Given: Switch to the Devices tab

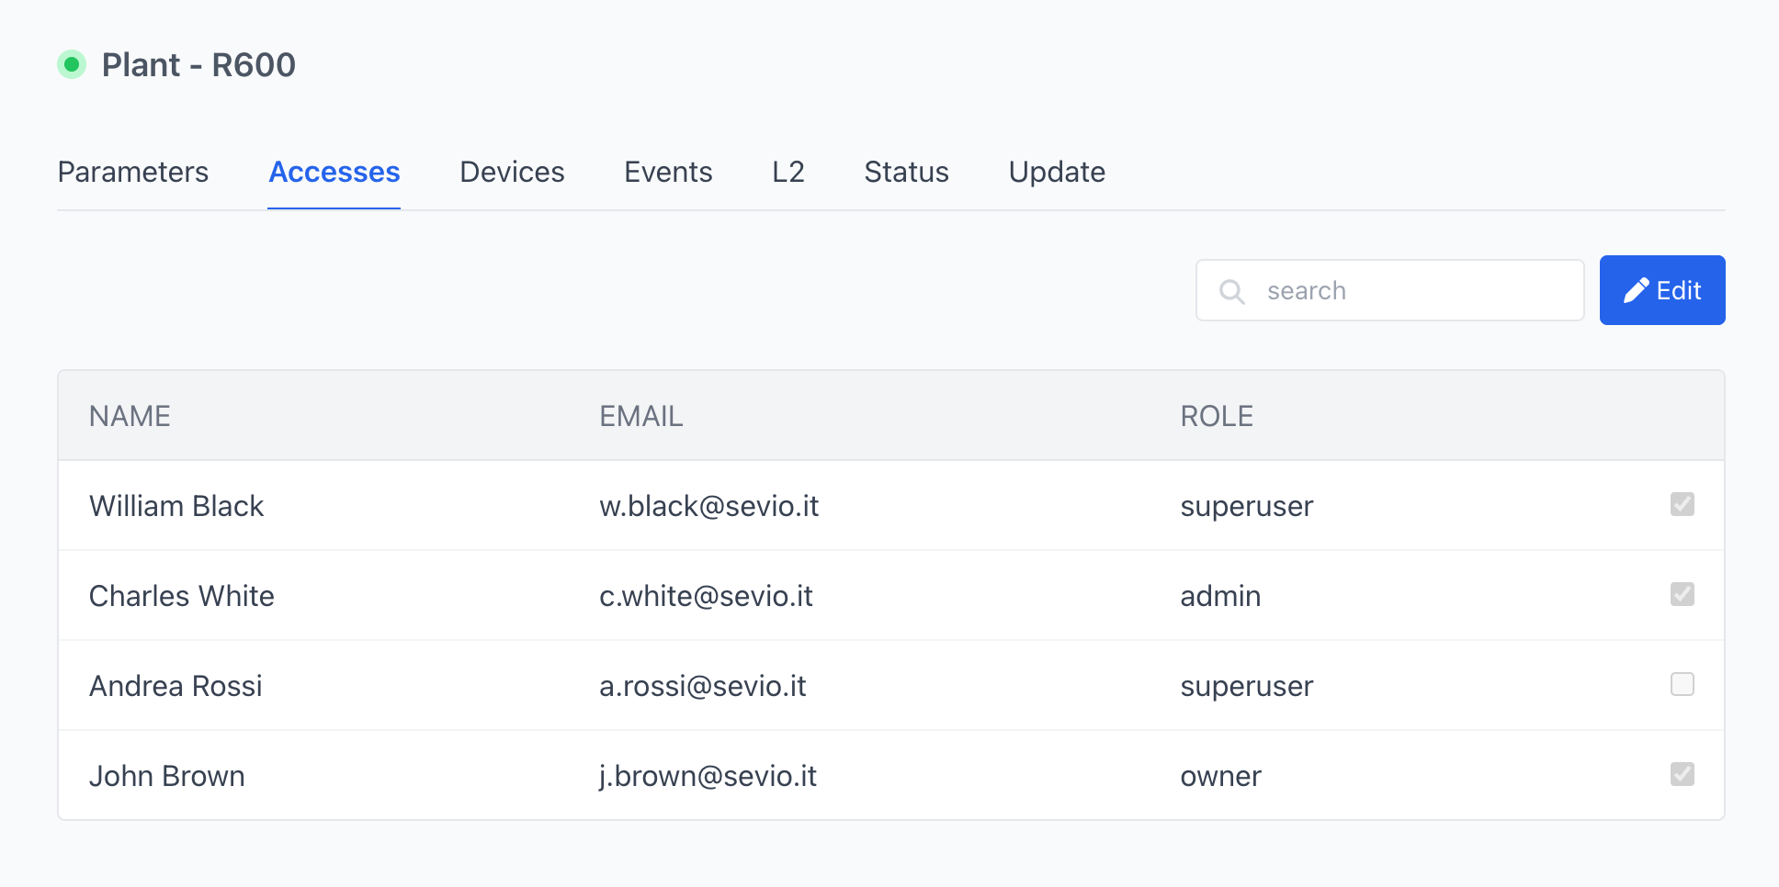Looking at the screenshot, I should click(x=512, y=173).
